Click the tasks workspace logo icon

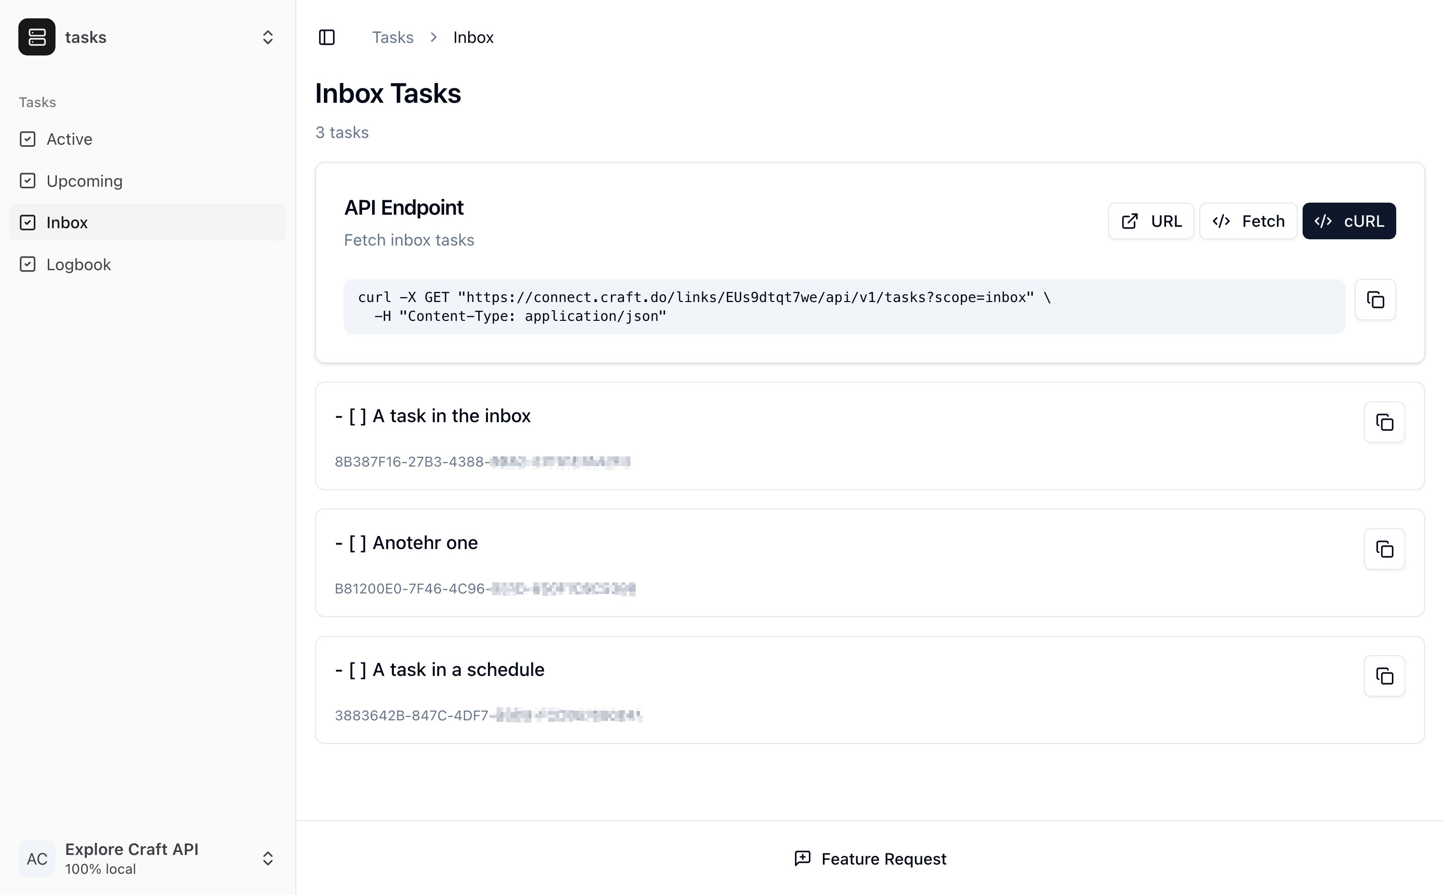(x=37, y=37)
